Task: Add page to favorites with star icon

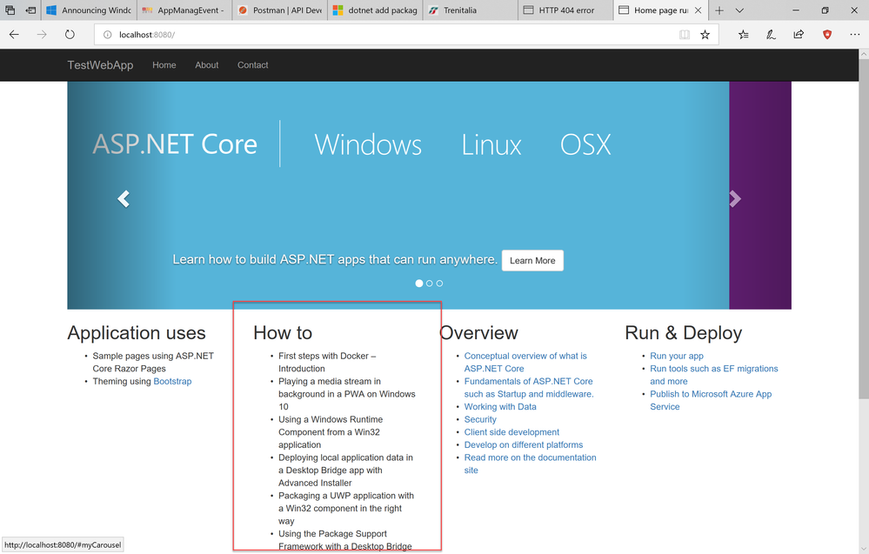Action: tap(705, 35)
